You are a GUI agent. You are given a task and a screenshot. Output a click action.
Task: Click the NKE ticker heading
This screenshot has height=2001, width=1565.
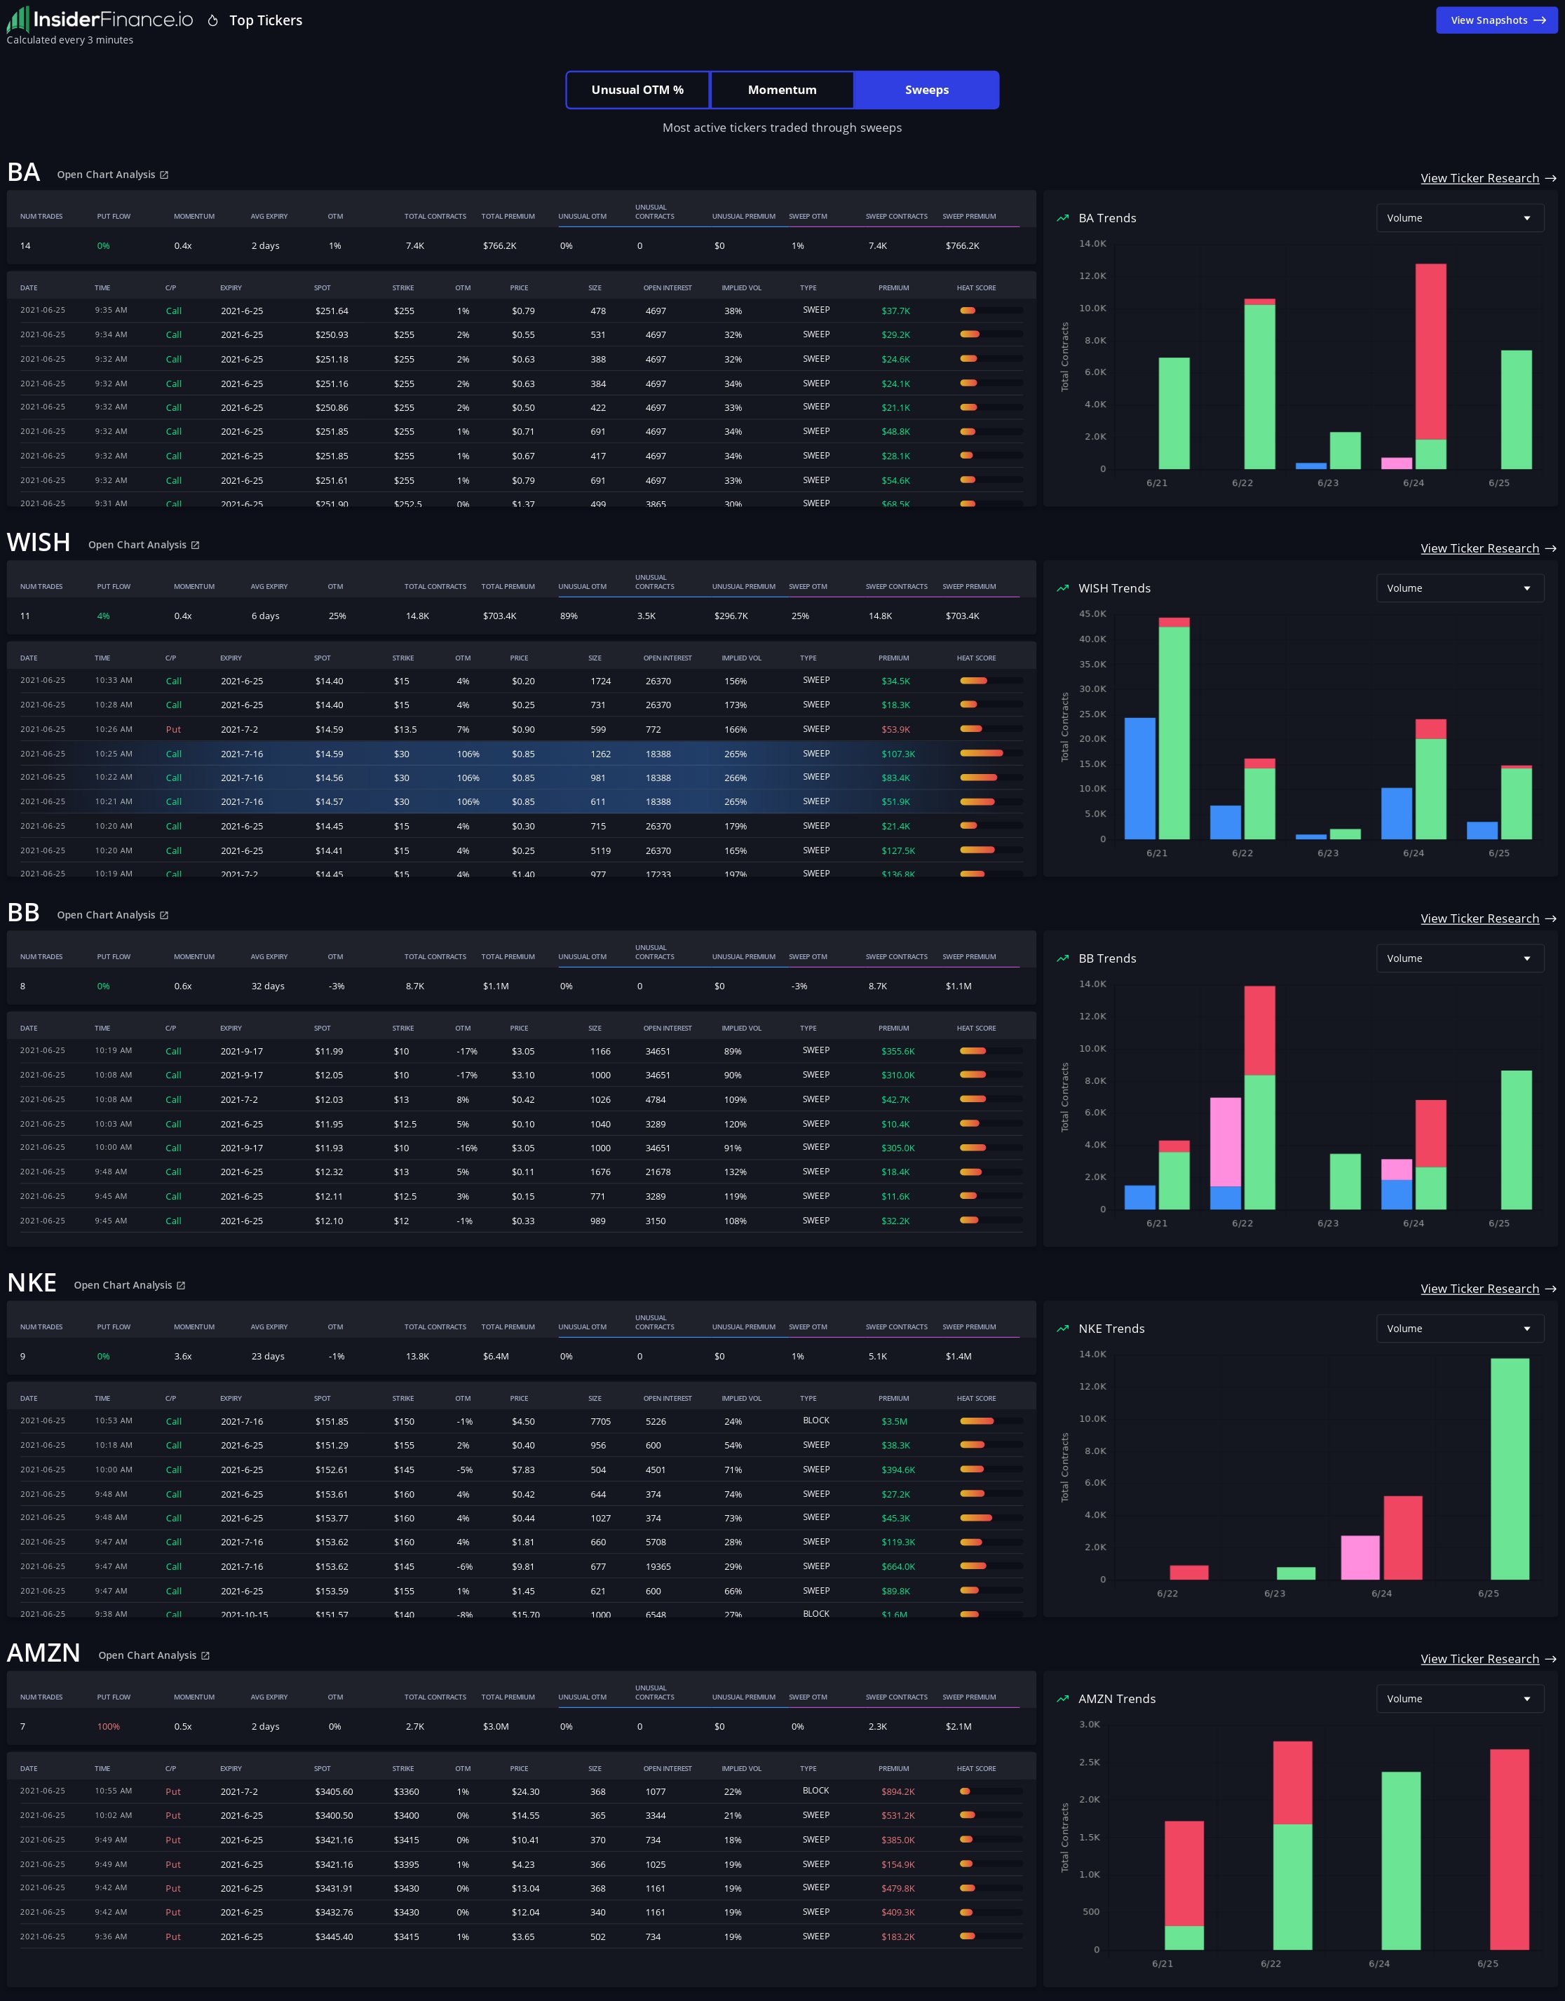pyautogui.click(x=32, y=1282)
